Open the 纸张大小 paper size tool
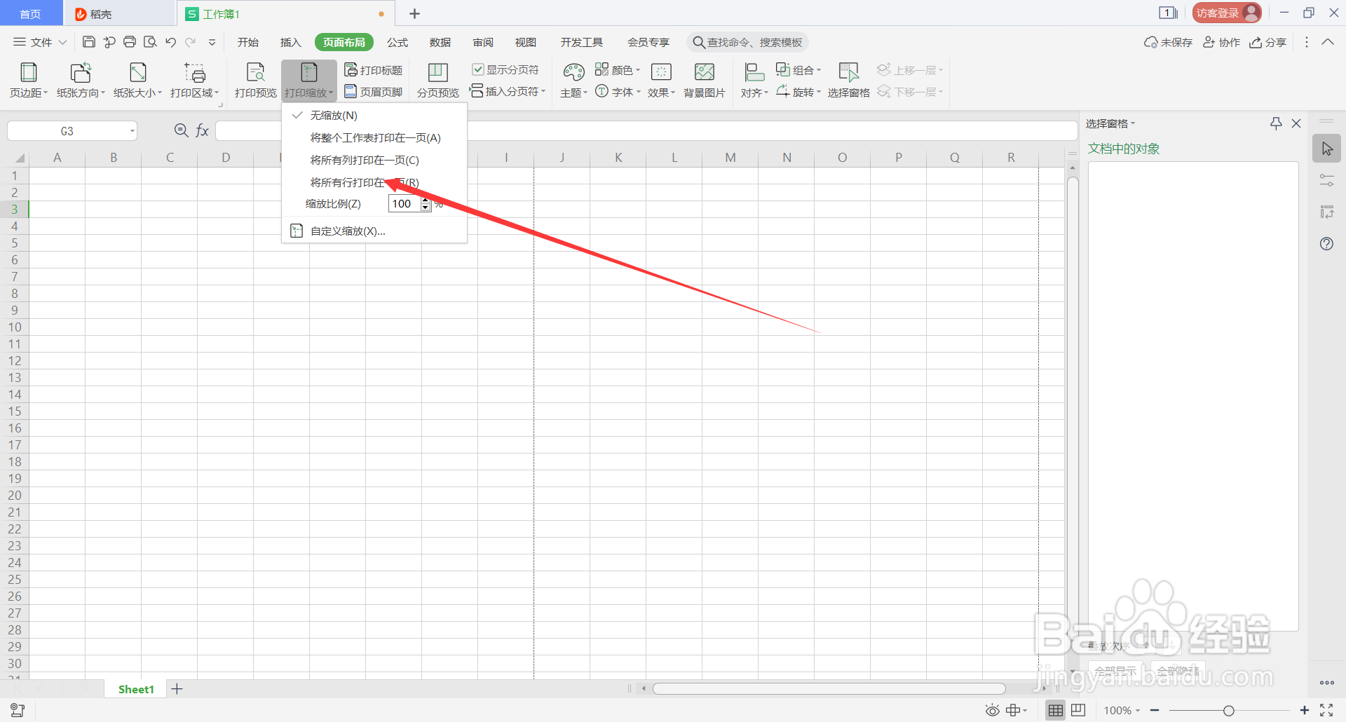Screen dimensions: 1346x722 click(x=137, y=80)
